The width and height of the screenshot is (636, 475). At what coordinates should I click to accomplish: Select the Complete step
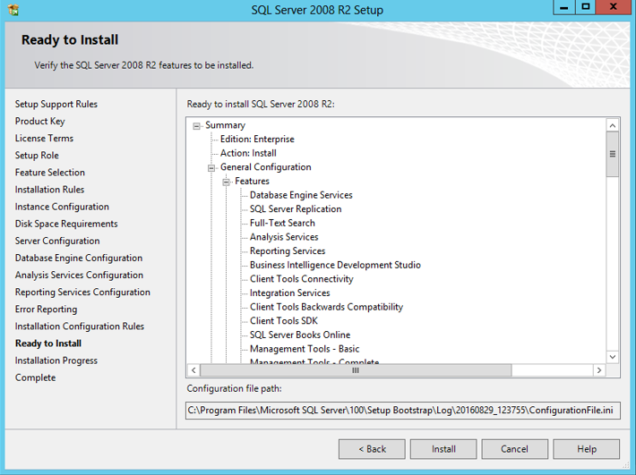[x=35, y=377]
